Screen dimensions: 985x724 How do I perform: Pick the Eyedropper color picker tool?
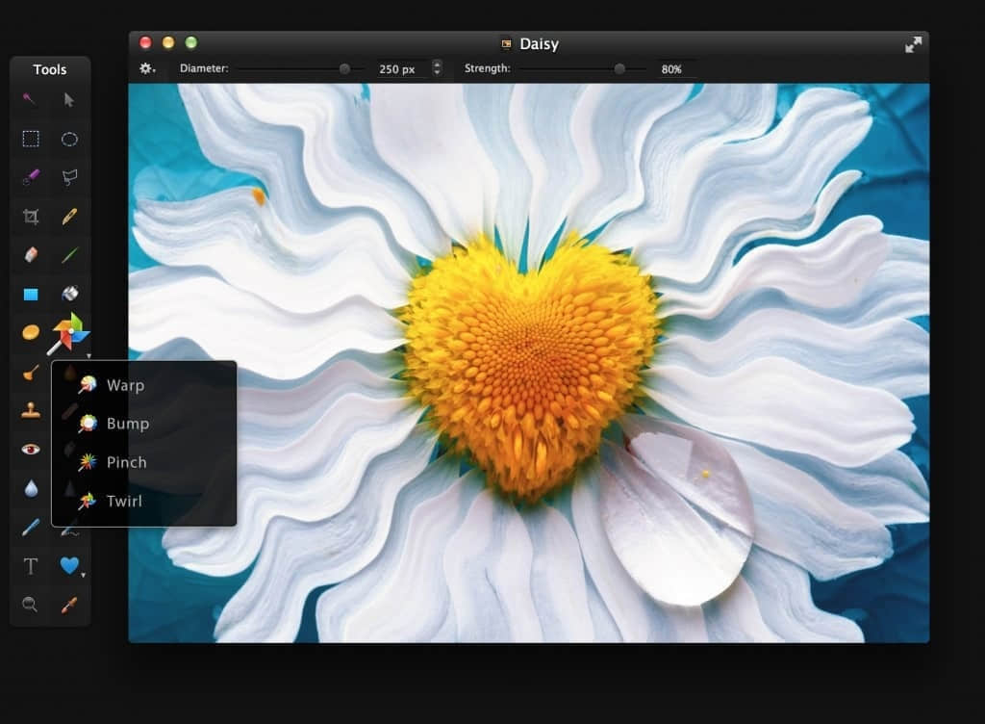pos(69,605)
